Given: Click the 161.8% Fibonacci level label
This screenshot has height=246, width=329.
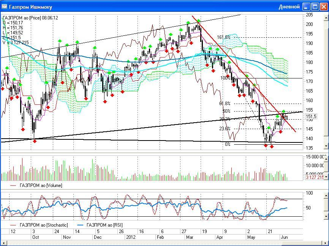Looking at the screenshot, I should coord(224,37).
